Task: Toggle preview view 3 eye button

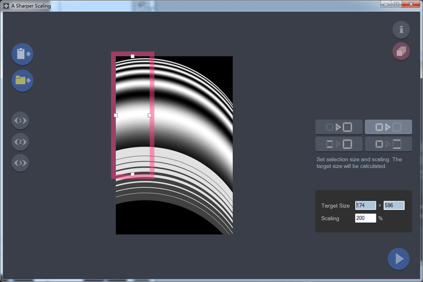Action: pyautogui.click(x=20, y=163)
